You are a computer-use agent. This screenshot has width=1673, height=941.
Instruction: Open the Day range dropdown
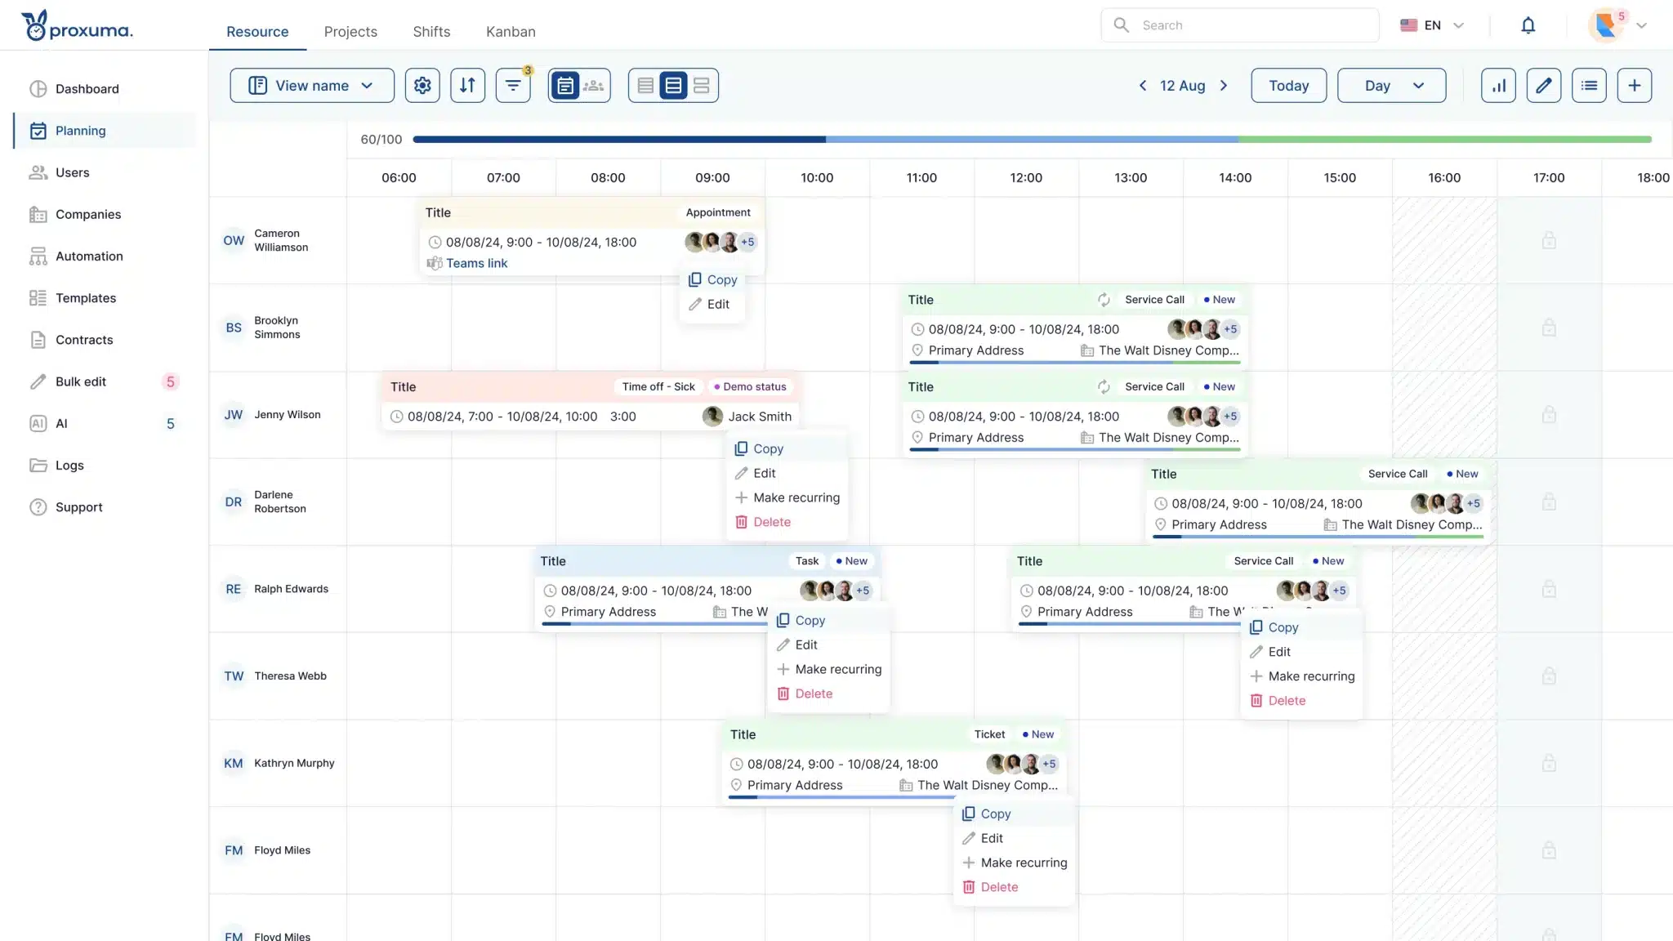coord(1391,86)
